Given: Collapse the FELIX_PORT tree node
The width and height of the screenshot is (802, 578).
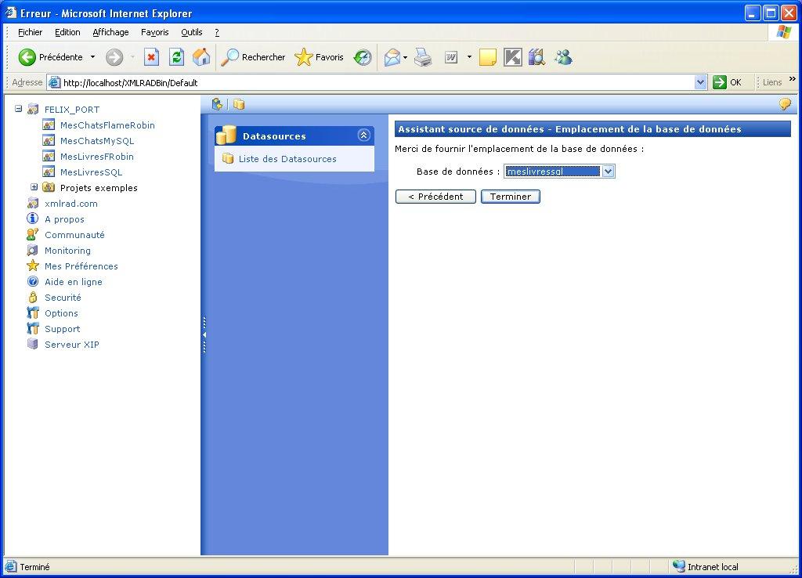Looking at the screenshot, I should tap(18, 109).
